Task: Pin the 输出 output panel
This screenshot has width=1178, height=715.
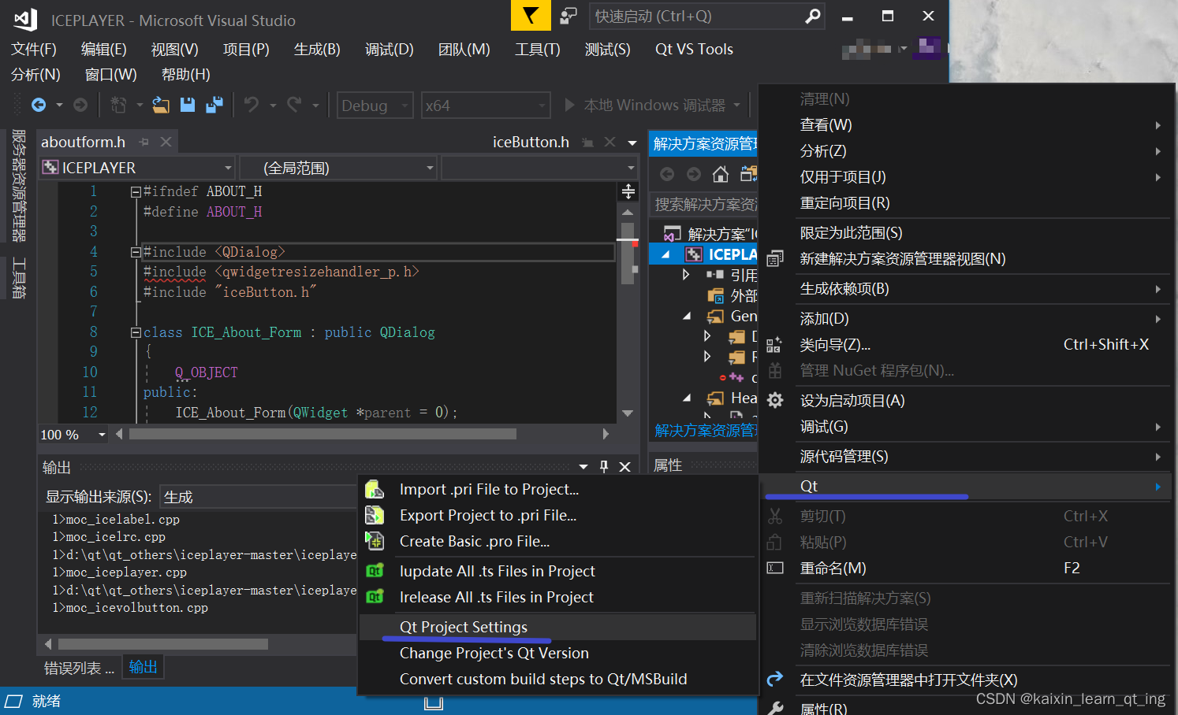Action: pos(603,466)
